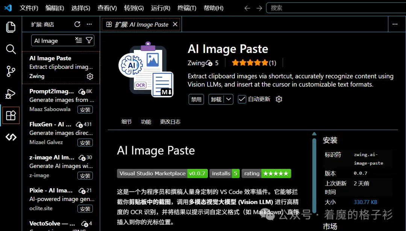Viewport: 406px width, 231px height.
Task: Click the VS Code logo icon
Action: pos(8,8)
